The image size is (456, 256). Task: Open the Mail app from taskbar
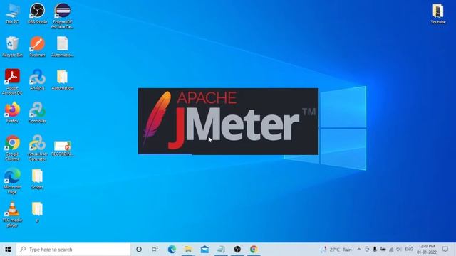tap(204, 250)
